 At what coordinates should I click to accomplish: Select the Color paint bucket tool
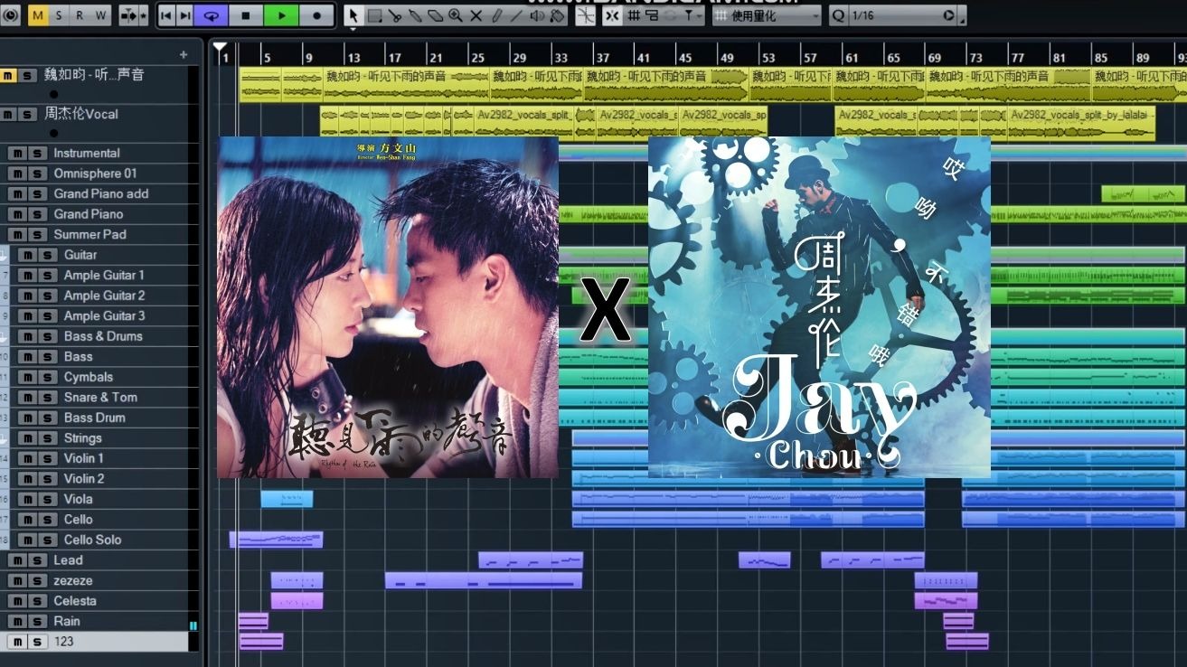pyautogui.click(x=558, y=15)
